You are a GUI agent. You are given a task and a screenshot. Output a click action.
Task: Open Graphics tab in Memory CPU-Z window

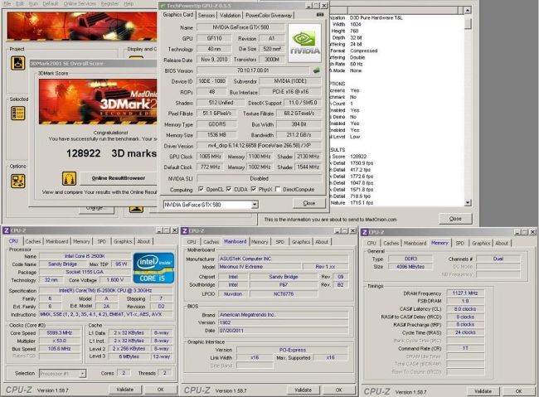tap(481, 244)
